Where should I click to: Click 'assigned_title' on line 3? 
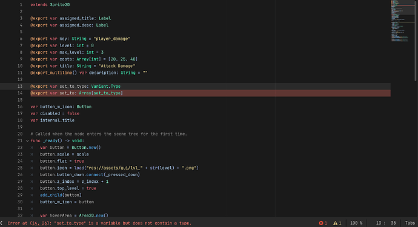pyautogui.click(x=76, y=18)
